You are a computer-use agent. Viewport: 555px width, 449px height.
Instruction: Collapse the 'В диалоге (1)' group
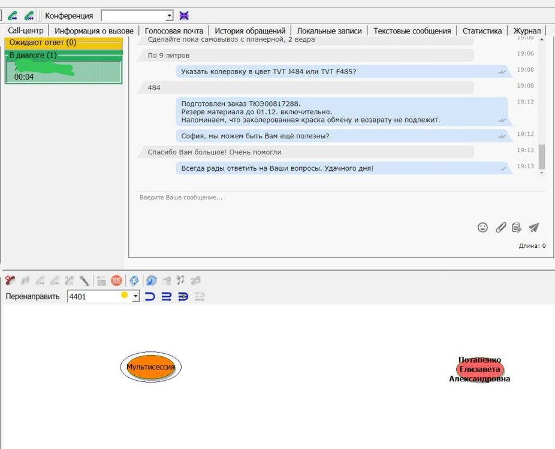click(63, 55)
